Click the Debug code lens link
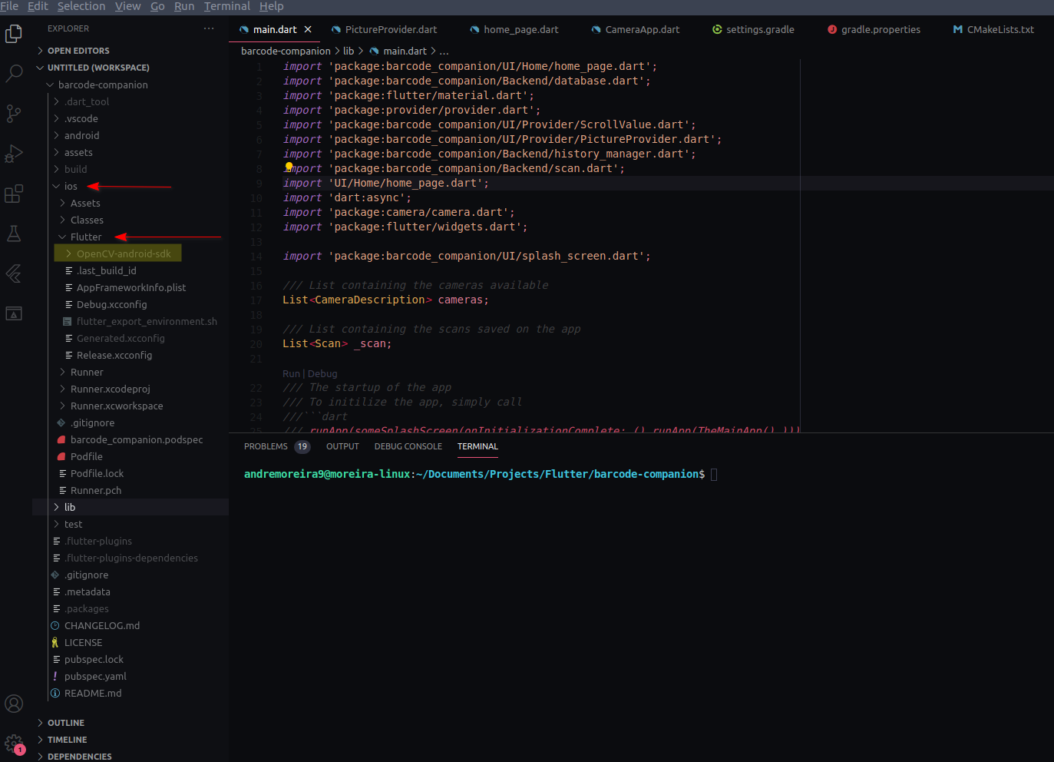Viewport: 1054px width, 762px height. tap(322, 373)
